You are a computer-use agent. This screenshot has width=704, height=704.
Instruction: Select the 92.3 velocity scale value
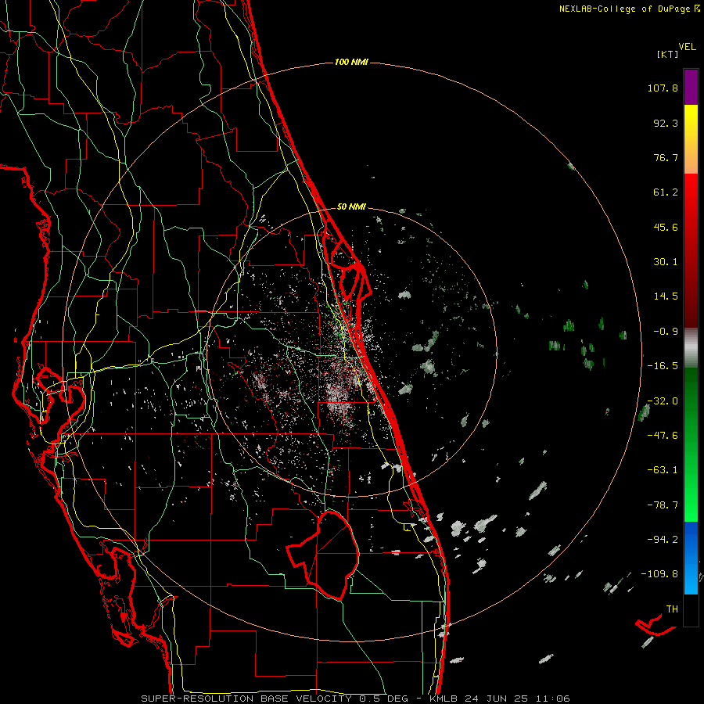666,123
